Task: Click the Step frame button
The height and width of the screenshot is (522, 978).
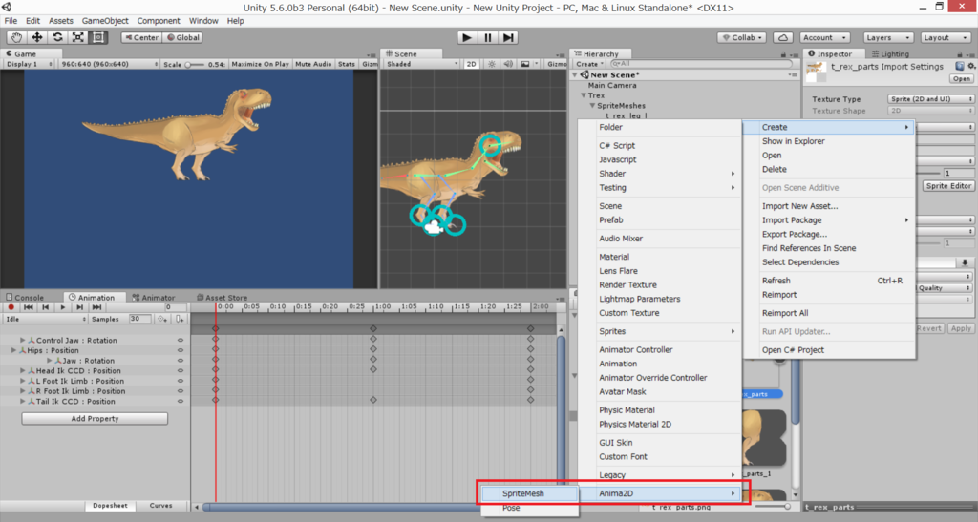Action: (x=508, y=37)
